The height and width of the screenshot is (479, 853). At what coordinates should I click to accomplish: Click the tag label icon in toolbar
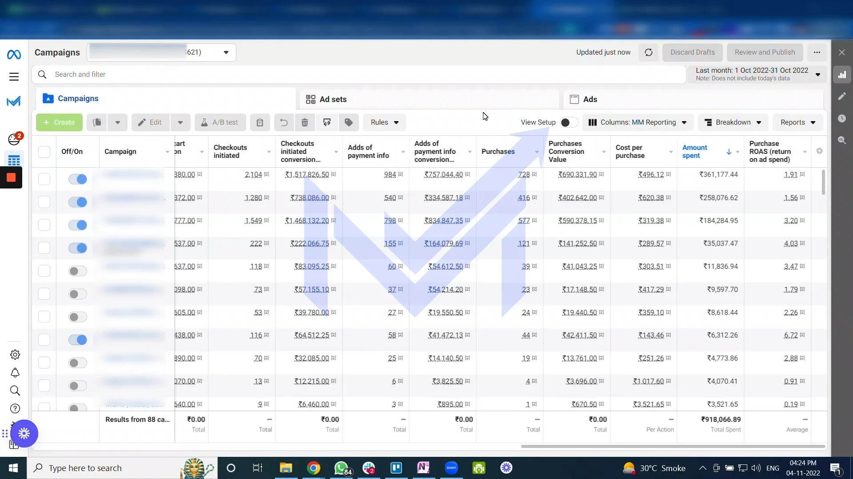click(349, 122)
